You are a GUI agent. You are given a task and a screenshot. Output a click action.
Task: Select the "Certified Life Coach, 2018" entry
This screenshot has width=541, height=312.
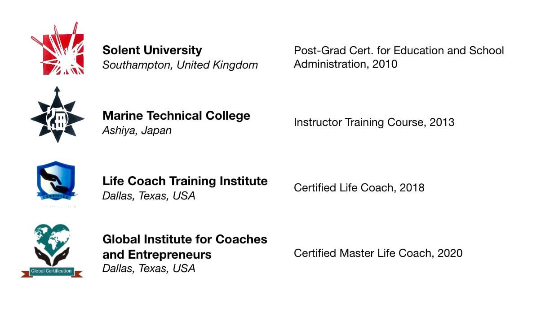point(359,187)
